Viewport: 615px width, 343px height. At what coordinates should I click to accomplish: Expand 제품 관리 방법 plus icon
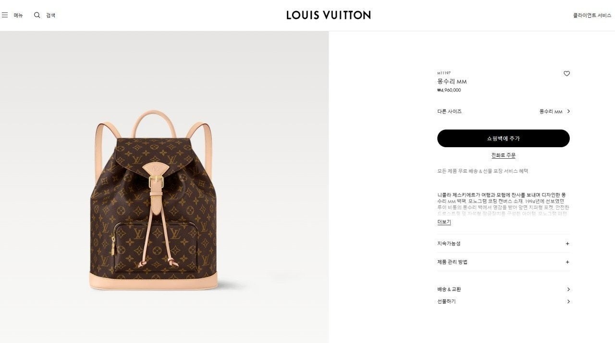click(x=567, y=262)
